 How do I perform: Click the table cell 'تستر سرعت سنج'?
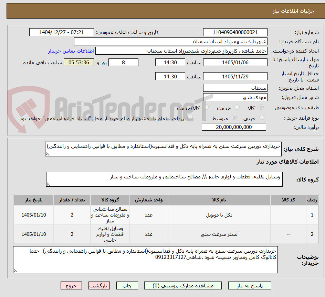point(219,234)
